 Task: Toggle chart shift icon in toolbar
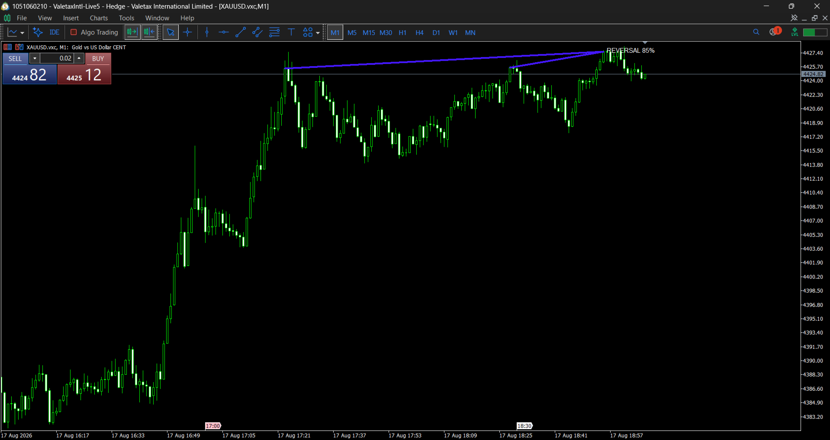pos(132,32)
